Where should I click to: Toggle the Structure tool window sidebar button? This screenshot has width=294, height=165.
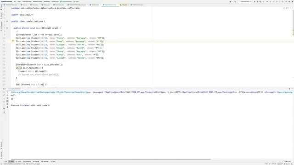click(1, 145)
